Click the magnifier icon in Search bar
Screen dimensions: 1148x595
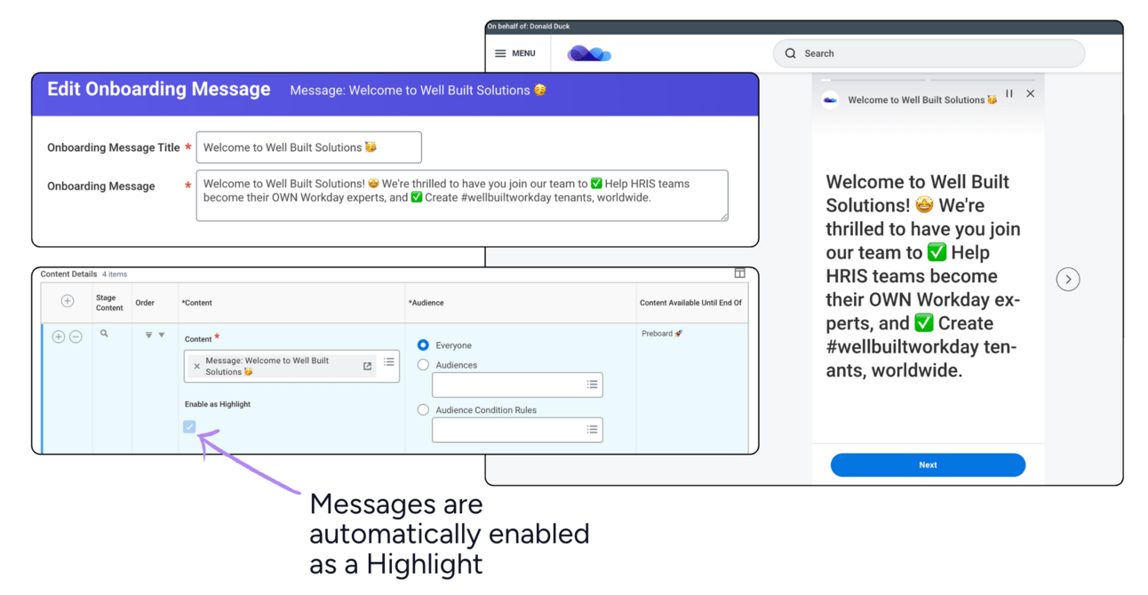pyautogui.click(x=790, y=53)
